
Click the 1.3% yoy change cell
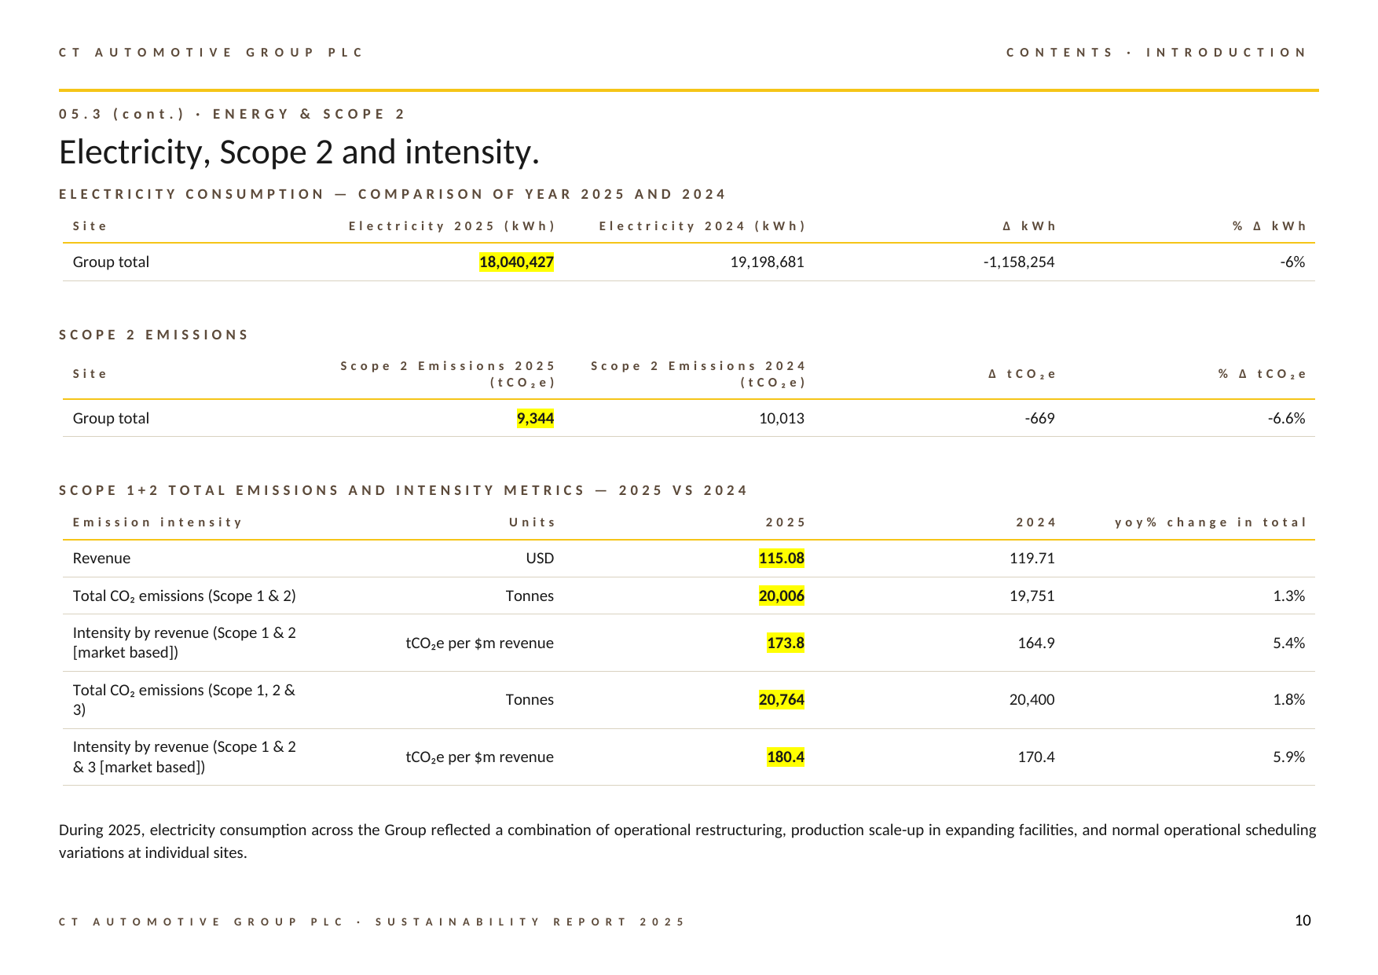[1288, 596]
